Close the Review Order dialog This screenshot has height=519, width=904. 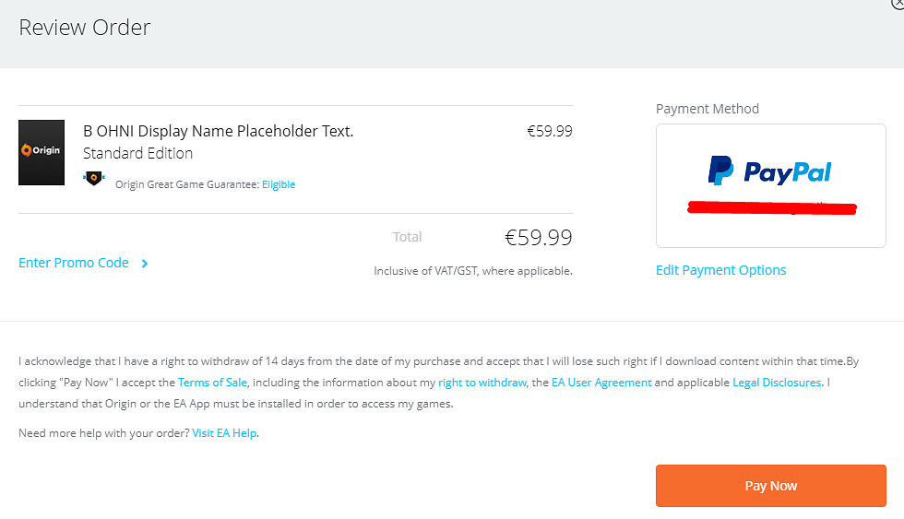(x=898, y=3)
